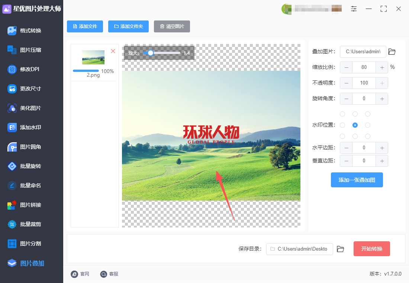Click the 放大 zoom slider handle

(151, 53)
